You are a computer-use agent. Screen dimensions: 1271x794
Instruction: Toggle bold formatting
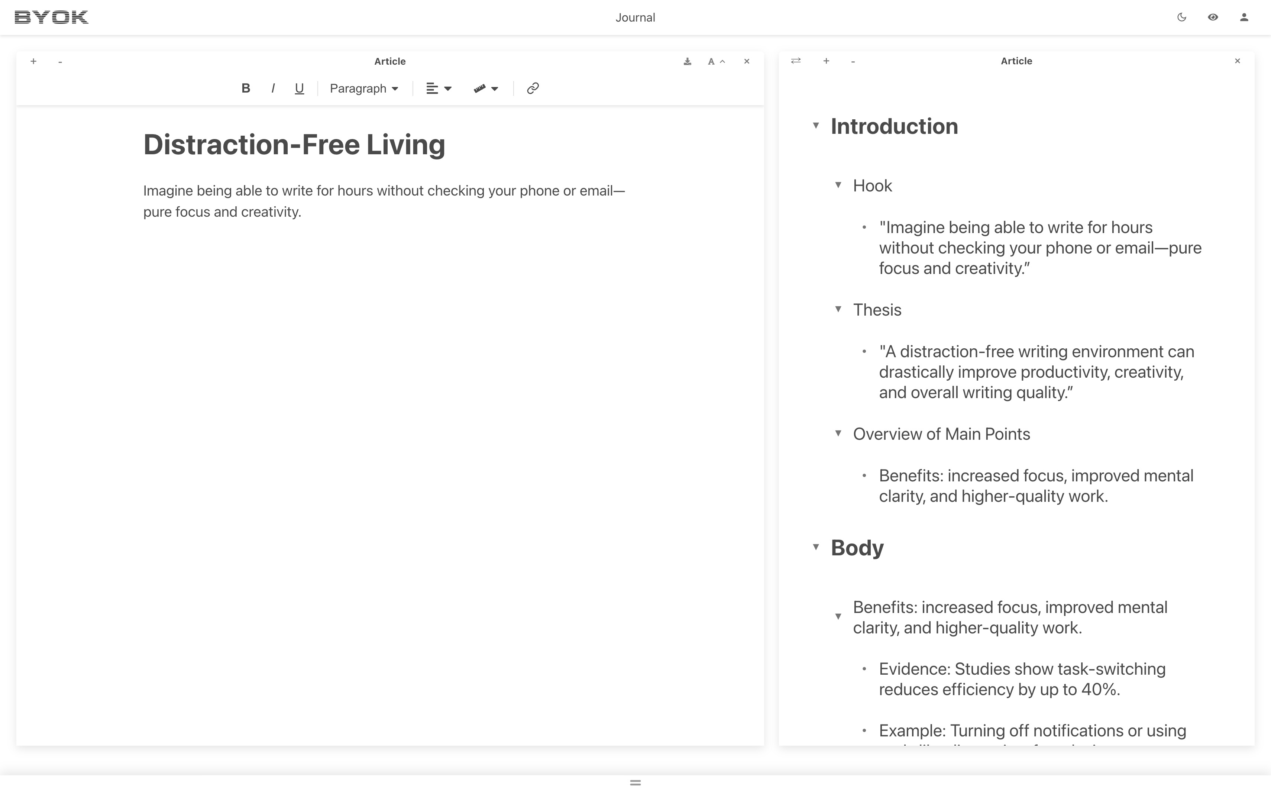245,88
